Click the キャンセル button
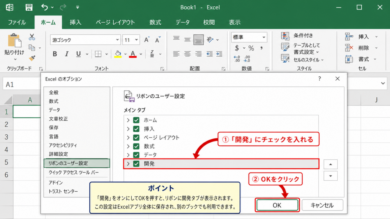The width and height of the screenshot is (390, 219). point(322,205)
